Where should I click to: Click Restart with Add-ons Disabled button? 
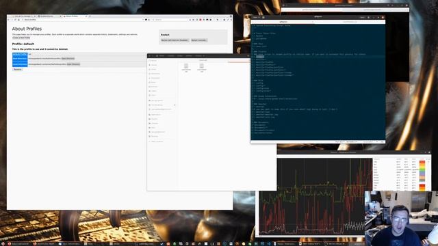click(175, 40)
